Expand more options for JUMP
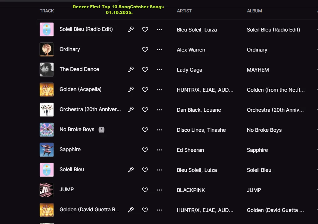The image size is (318, 224). (159, 190)
